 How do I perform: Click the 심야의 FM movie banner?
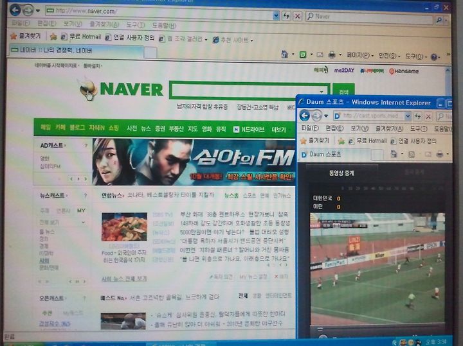194,162
